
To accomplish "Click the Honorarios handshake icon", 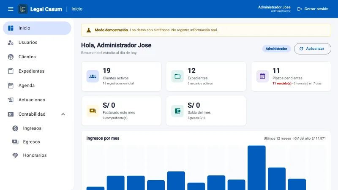I will 15,155.
